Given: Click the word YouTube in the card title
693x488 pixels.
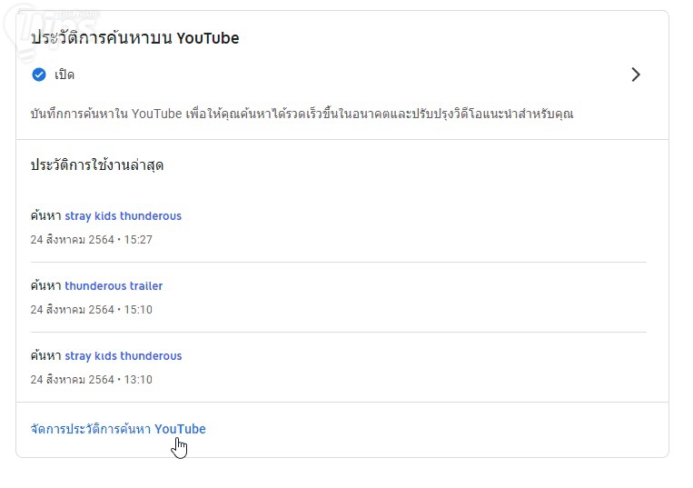Looking at the screenshot, I should coord(207,38).
